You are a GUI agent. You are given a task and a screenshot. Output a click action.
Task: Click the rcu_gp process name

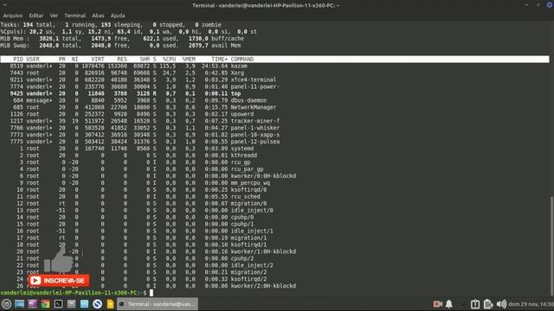point(241,162)
